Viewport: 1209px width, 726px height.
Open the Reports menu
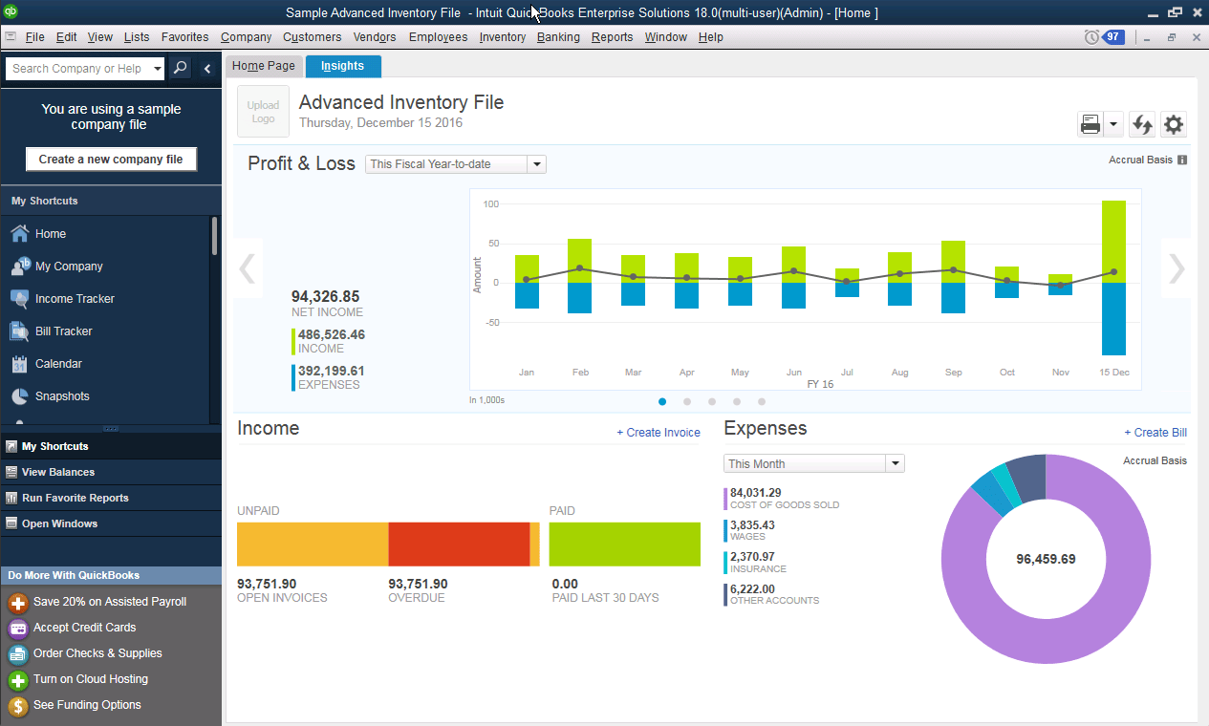pos(611,37)
